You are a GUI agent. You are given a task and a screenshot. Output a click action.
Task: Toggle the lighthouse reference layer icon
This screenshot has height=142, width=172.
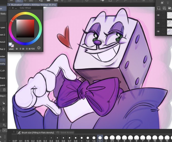[x=168, y=3]
